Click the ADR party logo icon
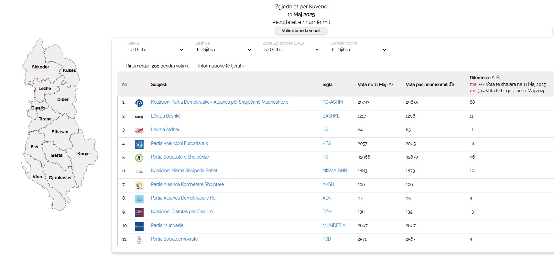This screenshot has width=554, height=258. [139, 199]
